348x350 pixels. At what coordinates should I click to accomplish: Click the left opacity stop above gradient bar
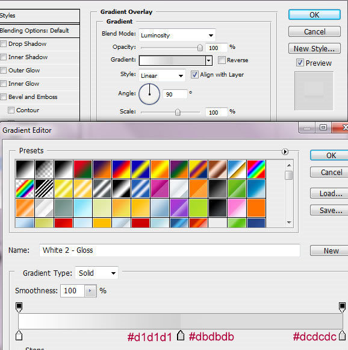[19, 307]
